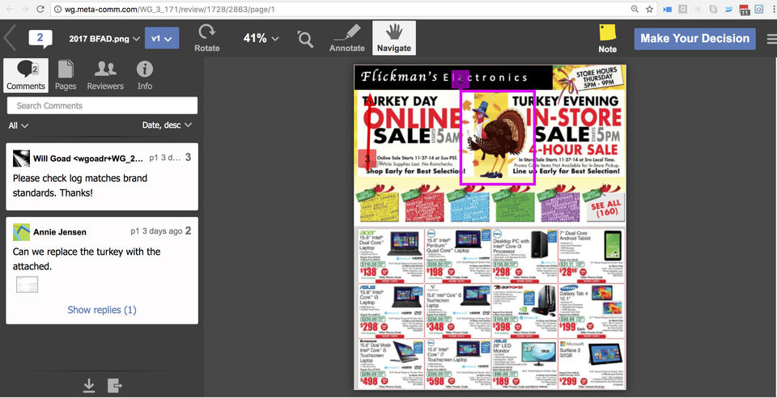Open the All comments filter dropdown
The image size is (777, 398).
click(19, 125)
